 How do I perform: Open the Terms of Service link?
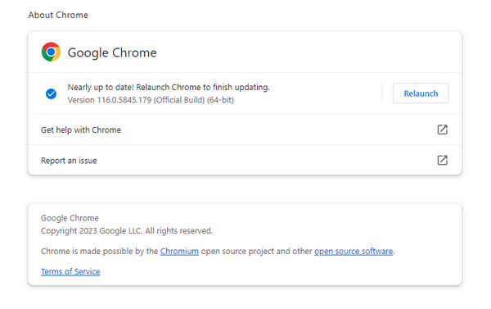pyautogui.click(x=70, y=271)
